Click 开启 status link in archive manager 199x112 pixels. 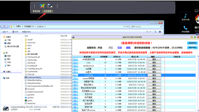(x=111, y=48)
